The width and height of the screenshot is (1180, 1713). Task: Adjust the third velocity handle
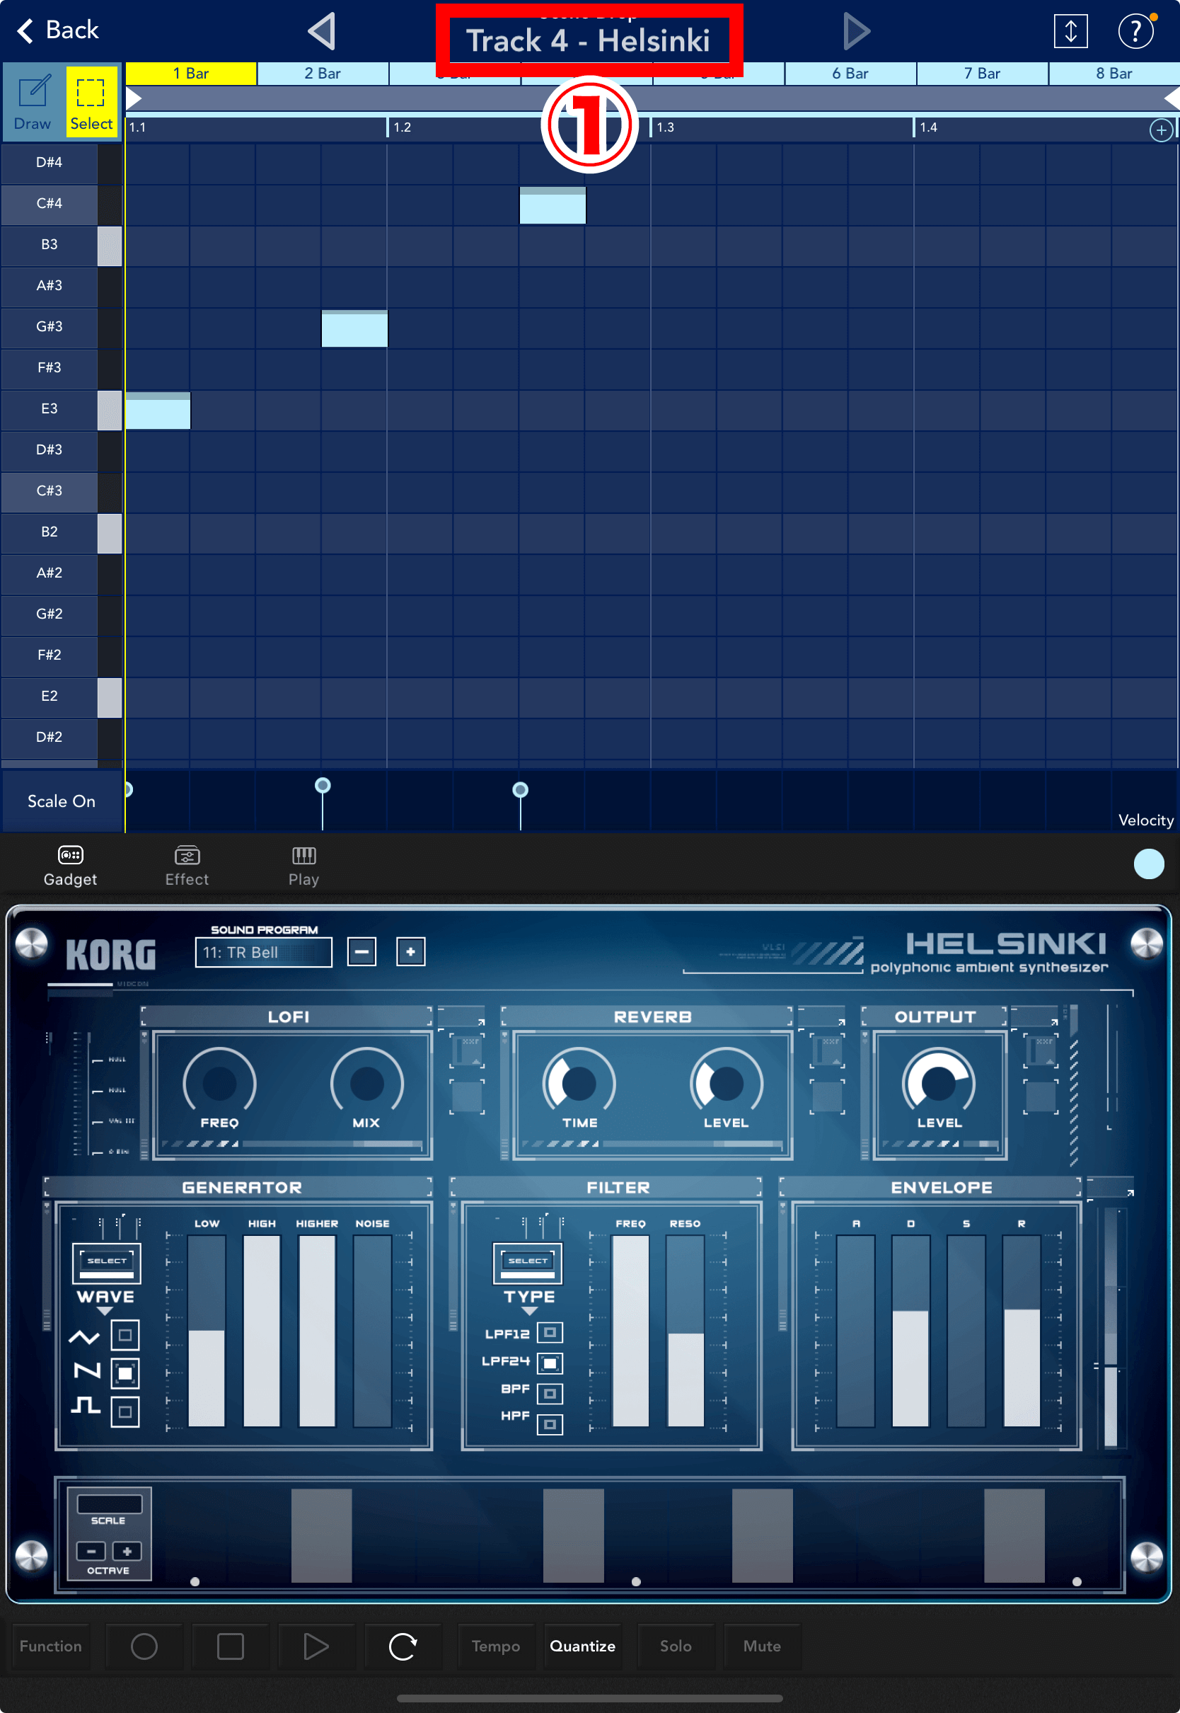(x=521, y=790)
